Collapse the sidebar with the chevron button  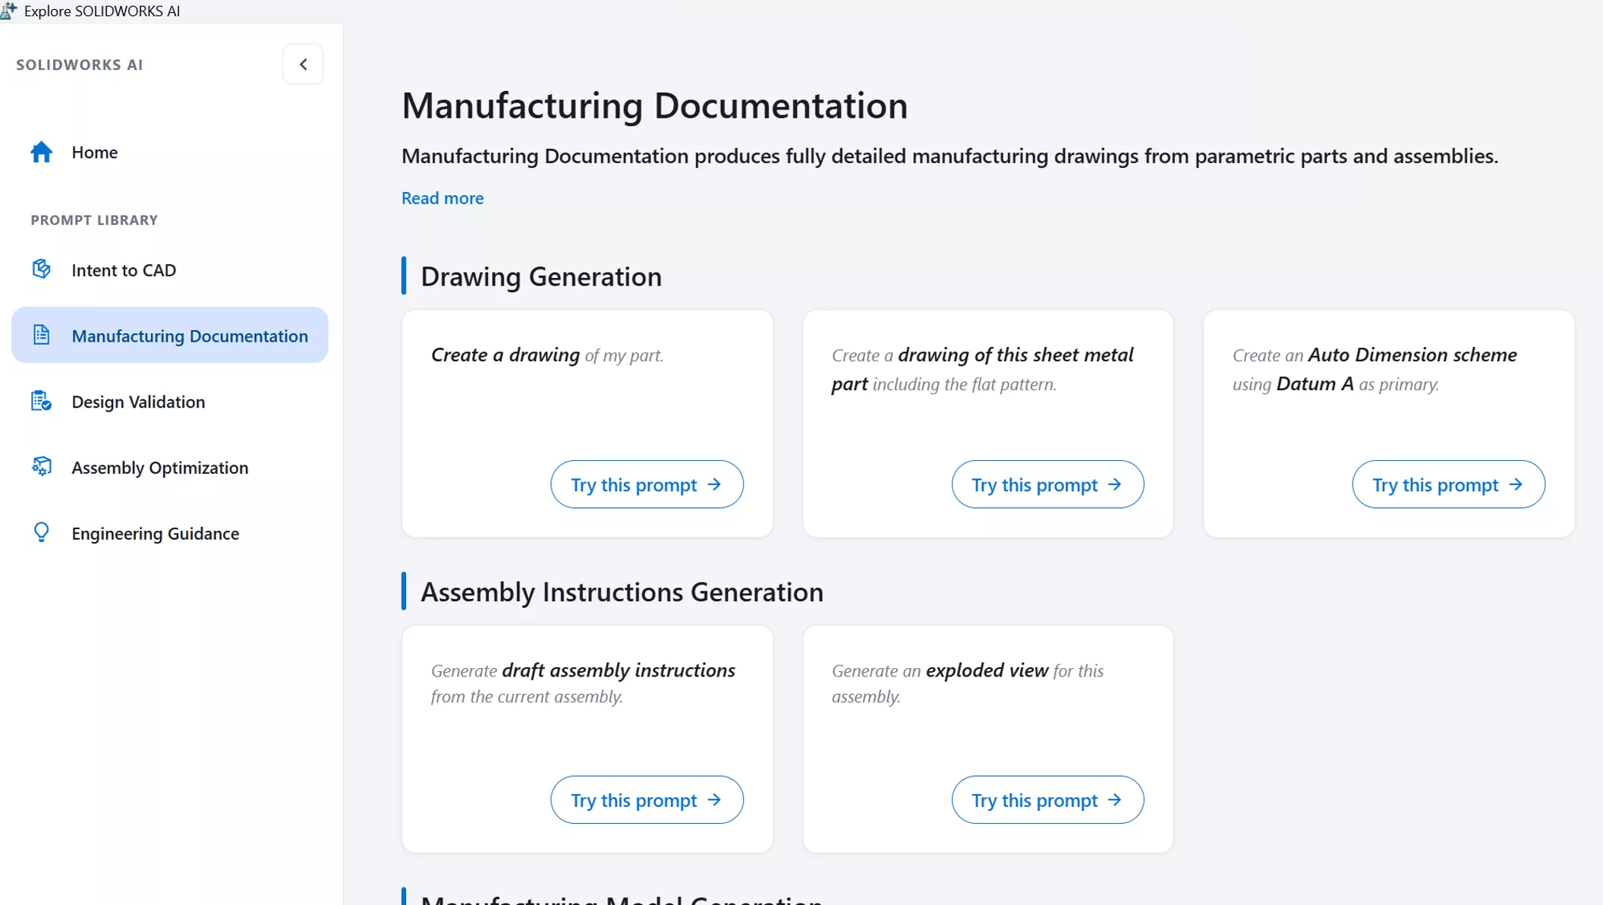click(x=303, y=65)
